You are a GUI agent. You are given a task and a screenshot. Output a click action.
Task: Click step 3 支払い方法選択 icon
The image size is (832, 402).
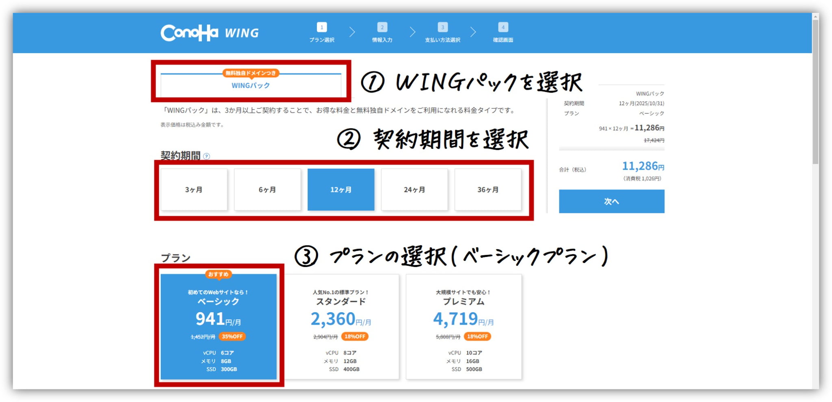coord(442,27)
